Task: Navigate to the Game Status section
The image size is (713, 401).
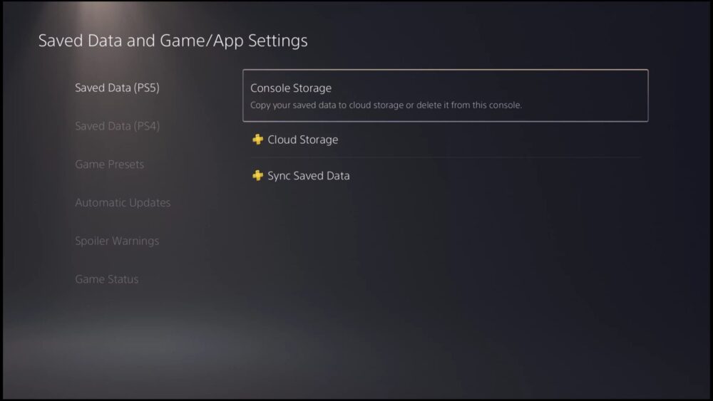Action: [106, 279]
